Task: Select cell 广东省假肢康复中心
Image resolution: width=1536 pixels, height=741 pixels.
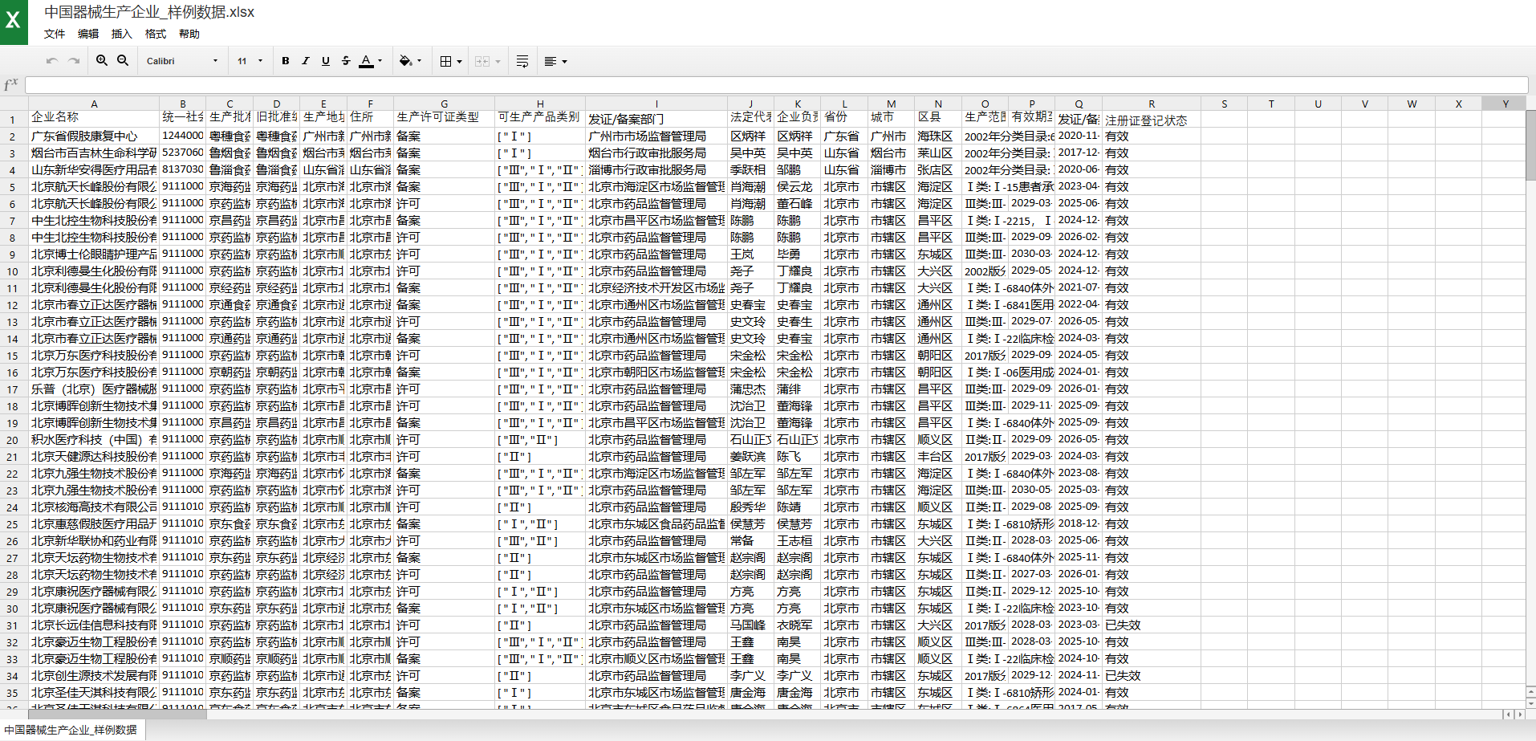Action: coord(94,136)
